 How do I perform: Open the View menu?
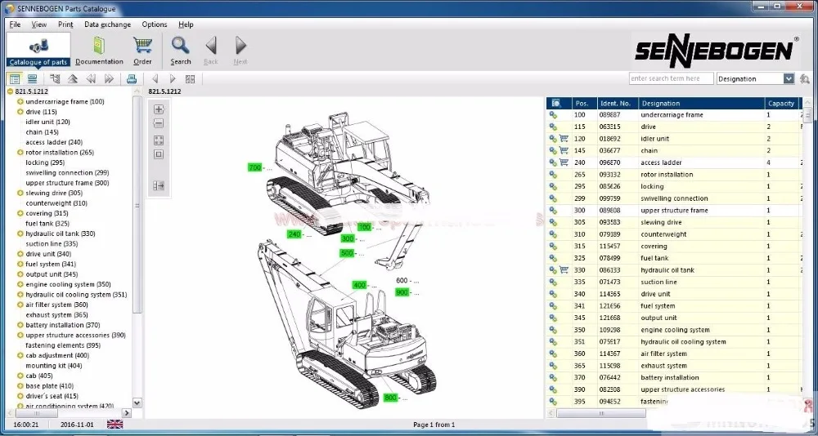(39, 24)
